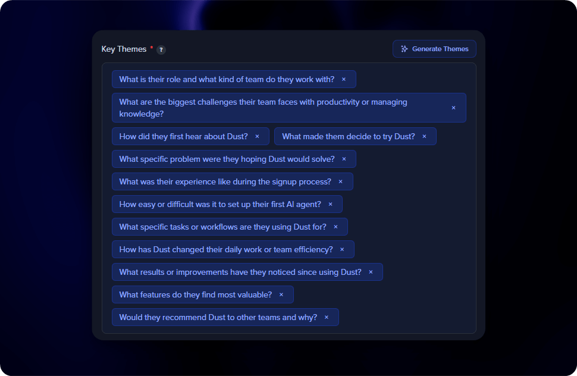Remove the 'signup process' theme tag
This screenshot has width=577, height=376.
341,181
